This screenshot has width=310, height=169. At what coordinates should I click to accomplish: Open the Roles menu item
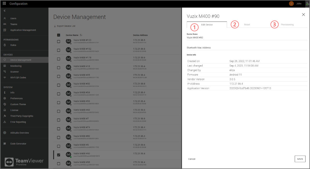click(x=13, y=45)
